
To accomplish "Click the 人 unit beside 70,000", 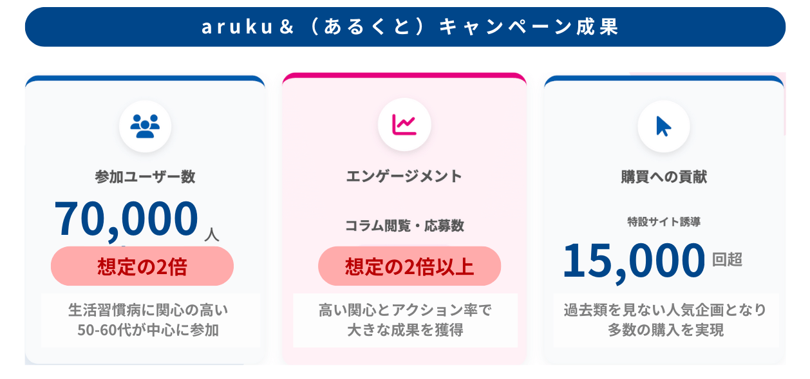I will 211,234.
